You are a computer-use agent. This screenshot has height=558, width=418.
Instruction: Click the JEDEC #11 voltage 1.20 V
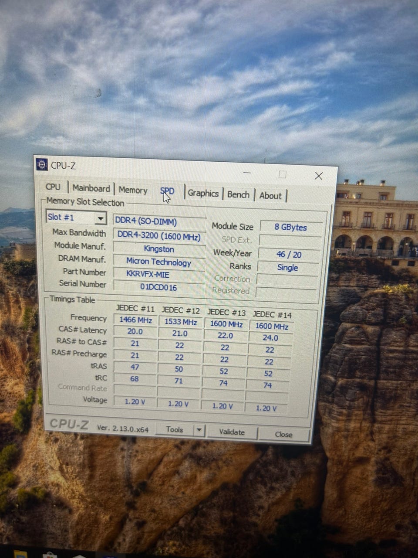coord(135,401)
